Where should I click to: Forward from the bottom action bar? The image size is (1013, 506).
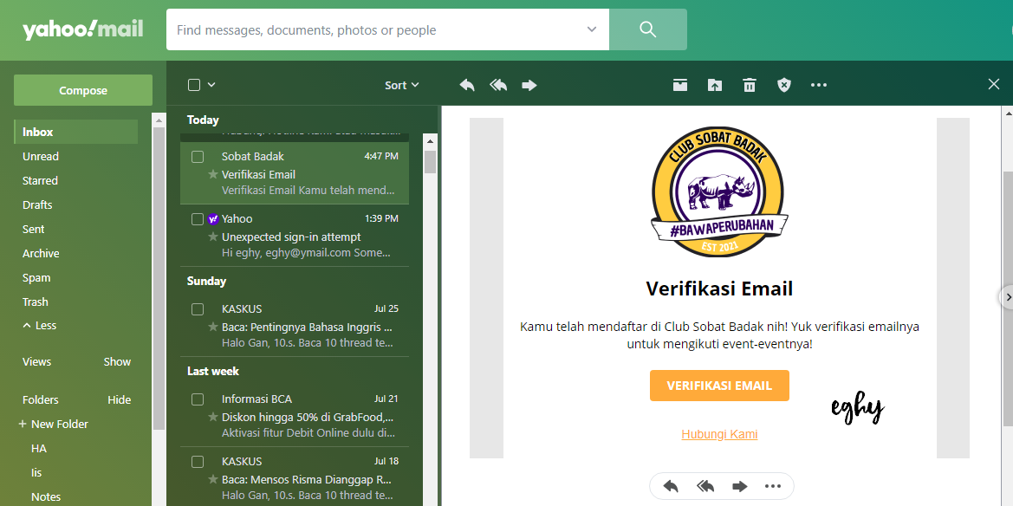coord(739,486)
